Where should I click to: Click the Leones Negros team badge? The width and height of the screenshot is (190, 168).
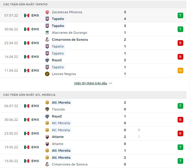click(47, 74)
